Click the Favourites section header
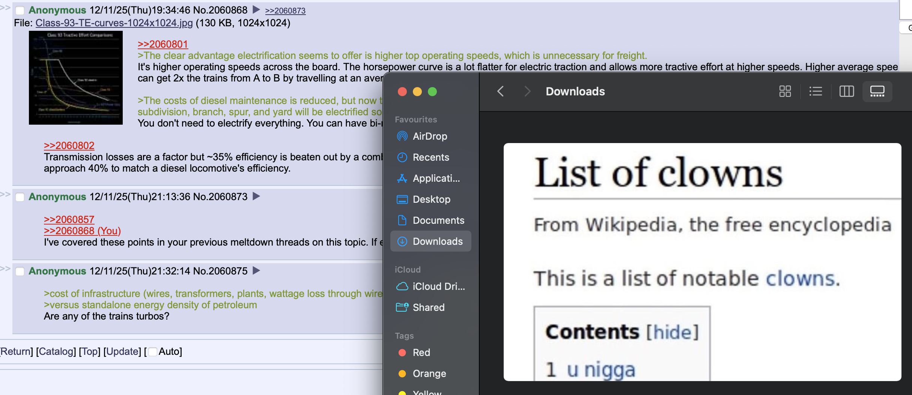The image size is (912, 395). pyautogui.click(x=416, y=119)
